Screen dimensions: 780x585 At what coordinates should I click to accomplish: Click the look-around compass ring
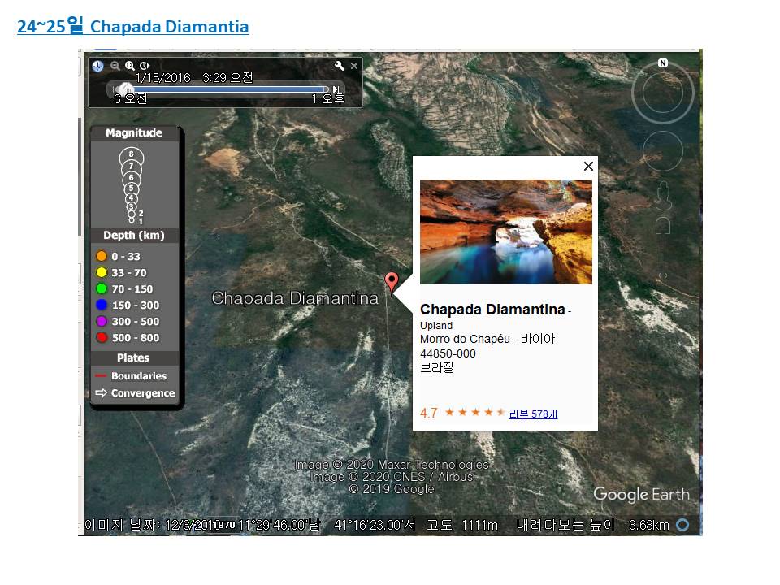(x=663, y=93)
